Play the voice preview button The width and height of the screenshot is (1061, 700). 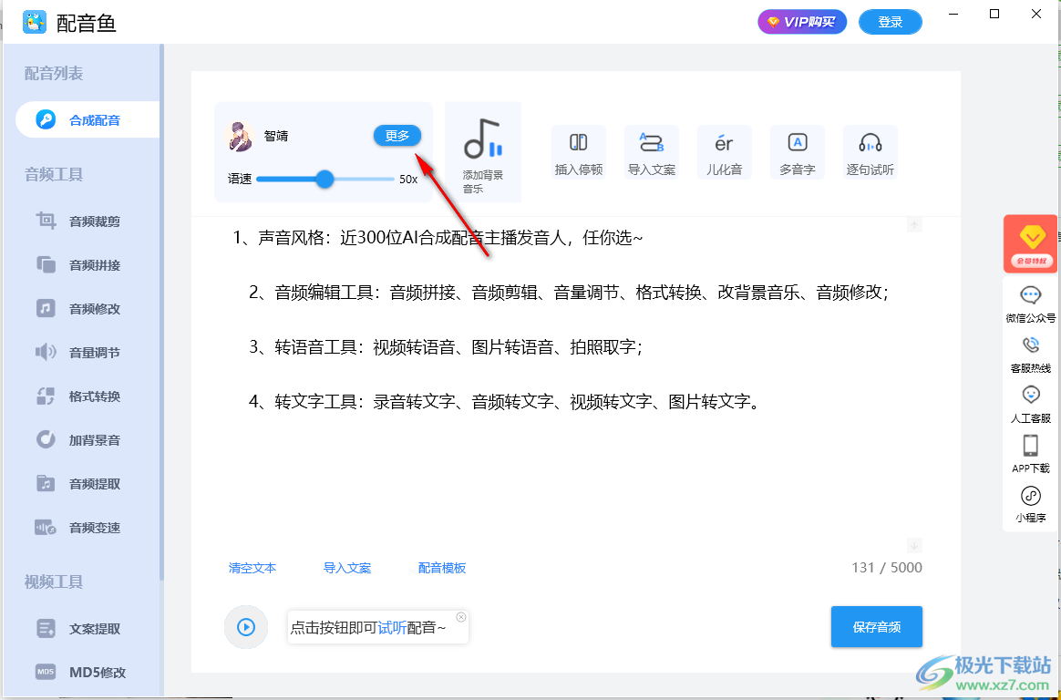point(246,626)
